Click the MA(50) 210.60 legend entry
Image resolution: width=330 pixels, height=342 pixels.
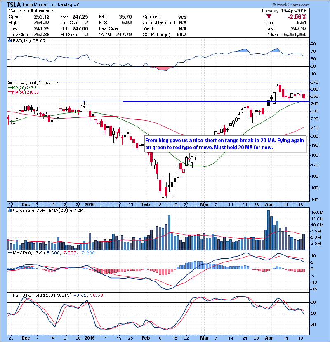(24, 92)
